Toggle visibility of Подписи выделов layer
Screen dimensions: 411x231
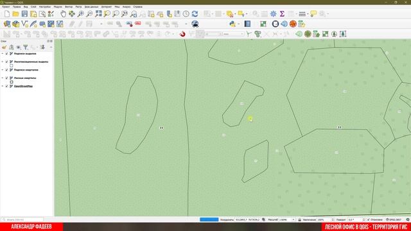(7, 54)
